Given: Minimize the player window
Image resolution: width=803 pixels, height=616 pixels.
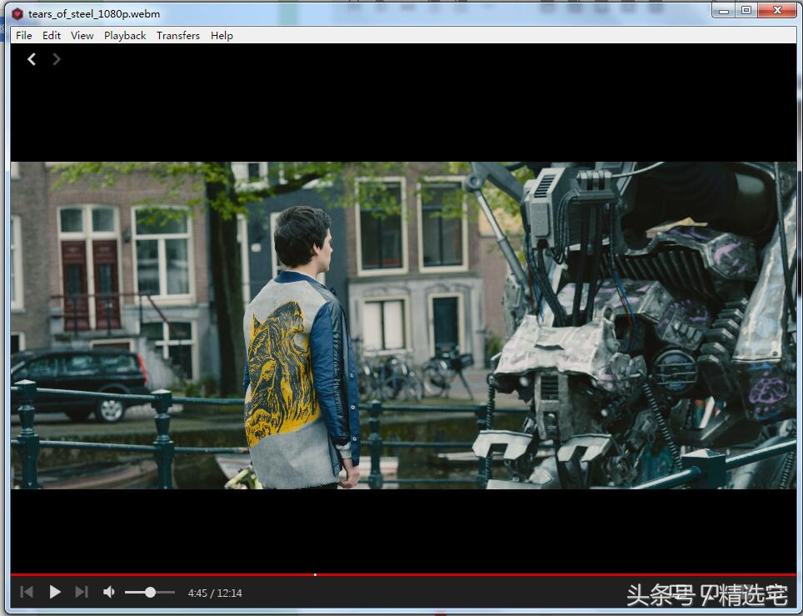Looking at the screenshot, I should (723, 11).
